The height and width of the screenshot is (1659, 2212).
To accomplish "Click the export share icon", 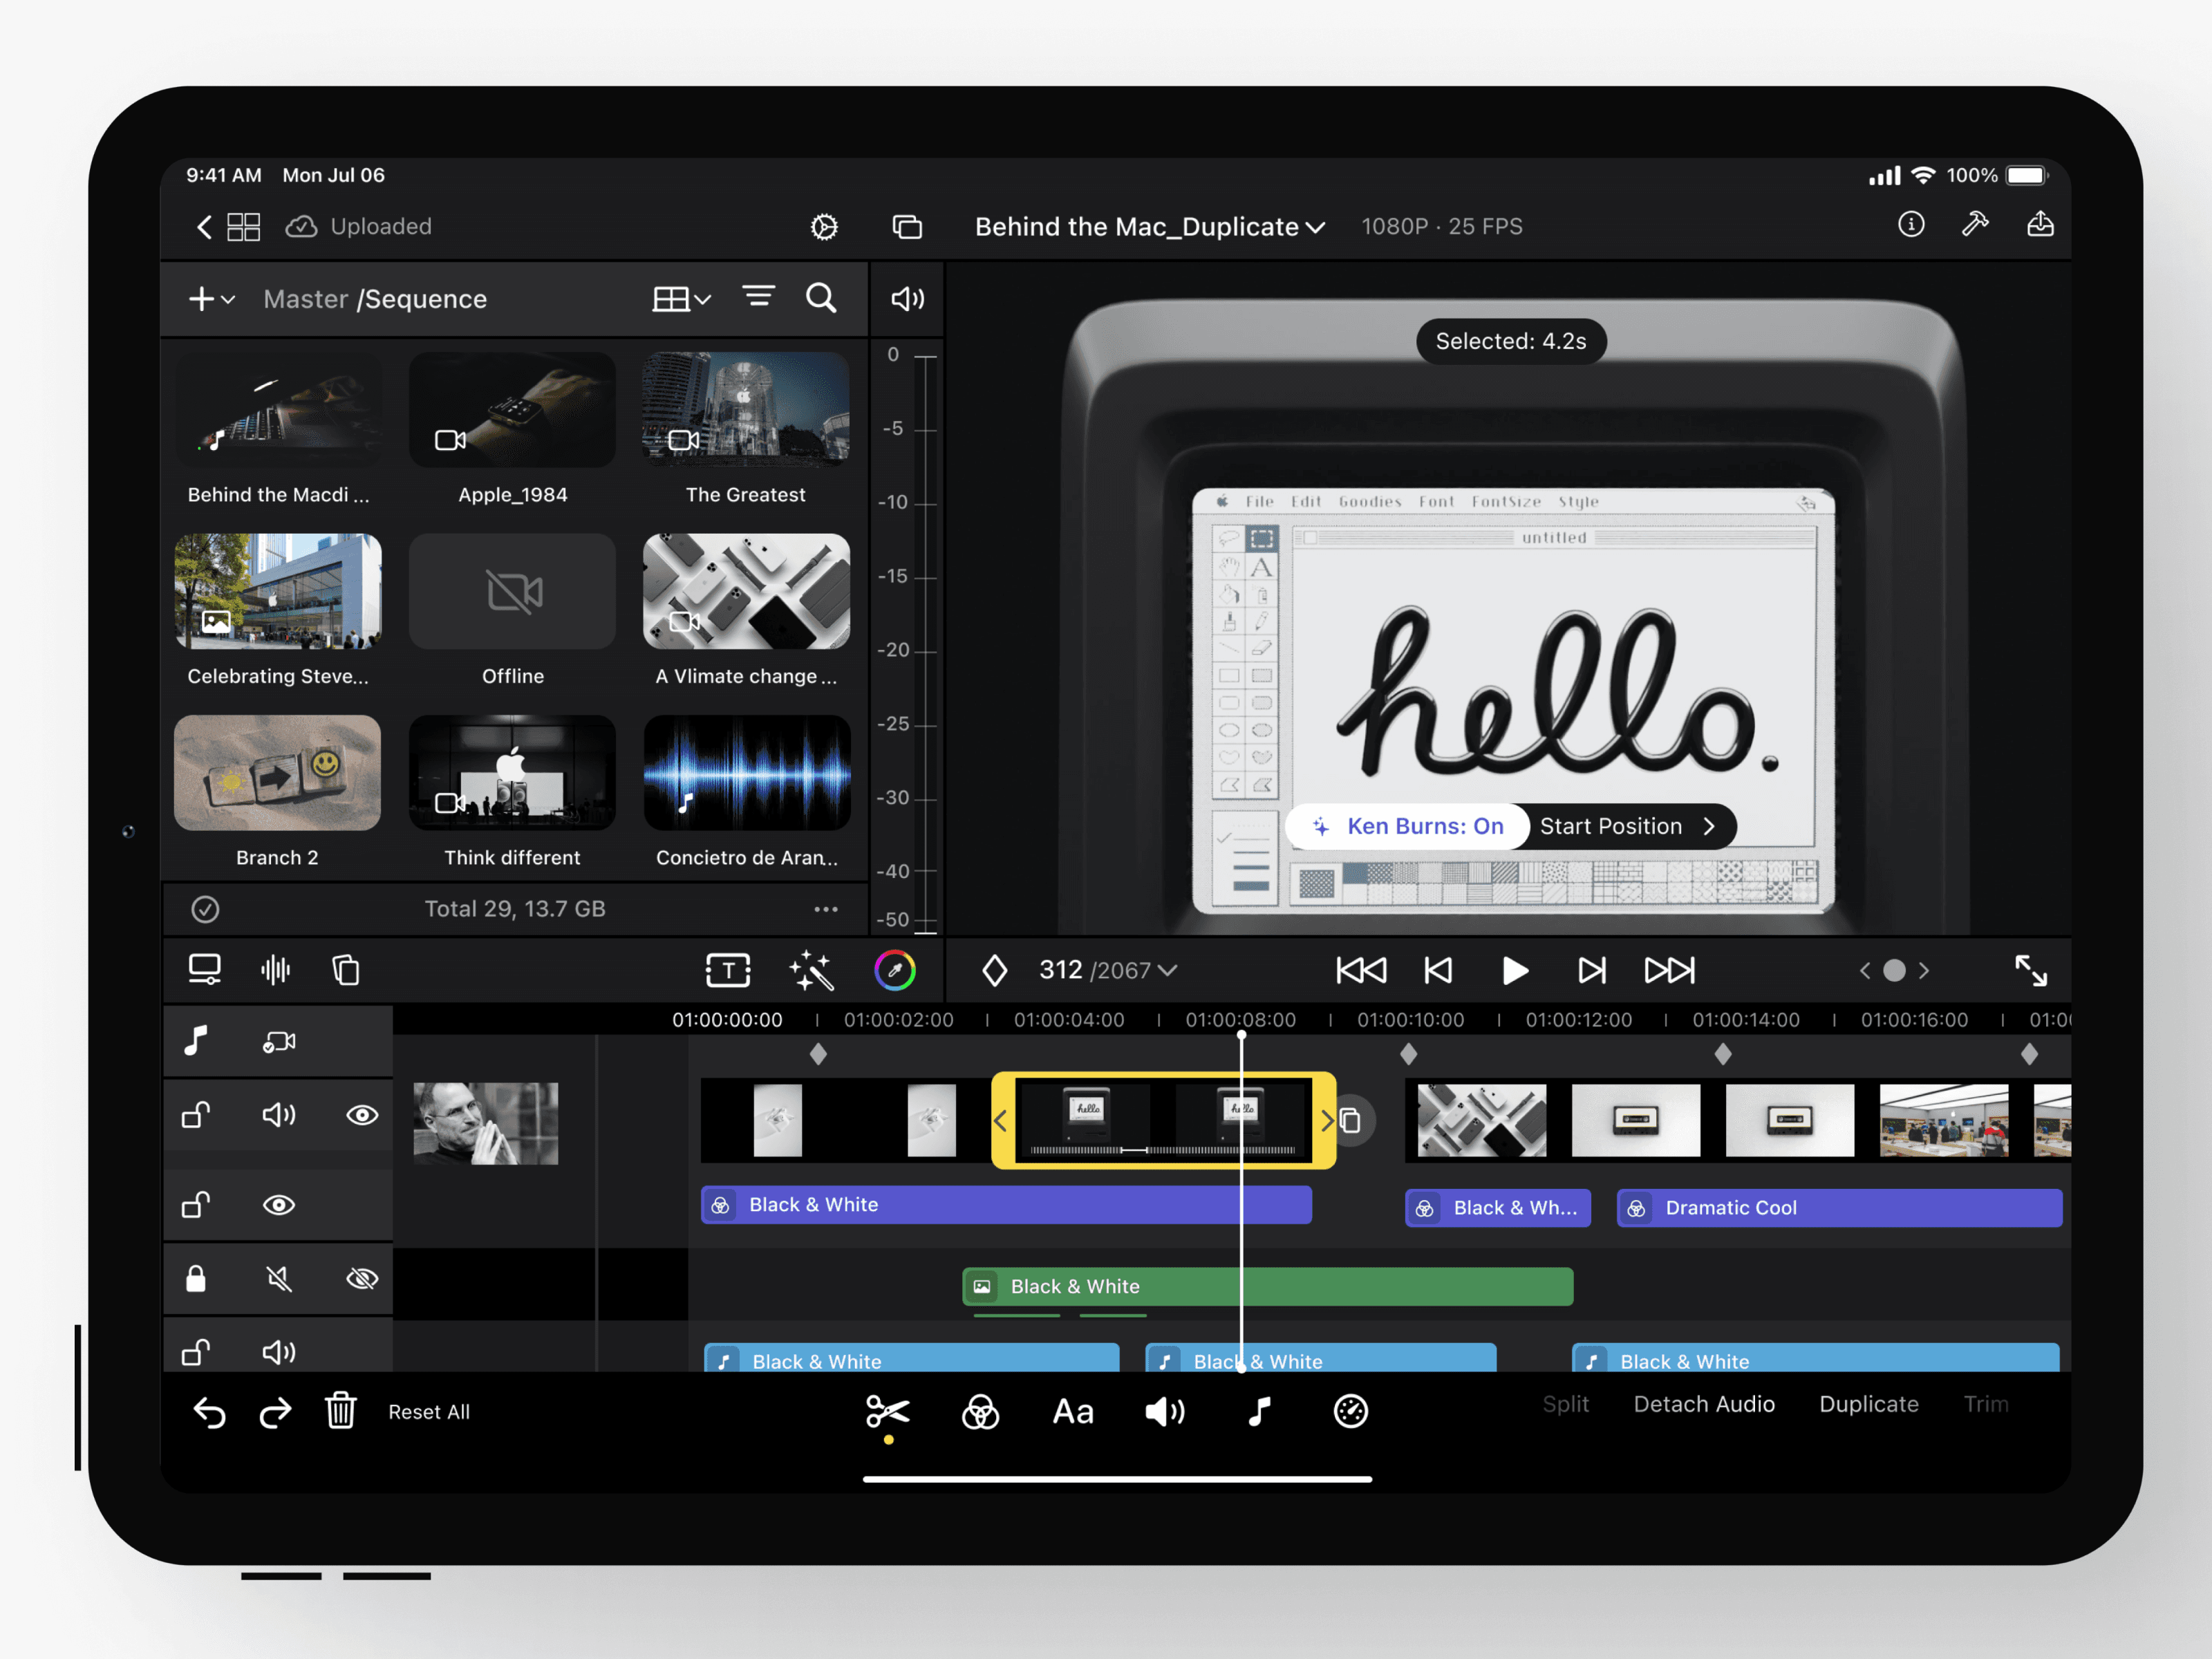I will (x=2040, y=225).
